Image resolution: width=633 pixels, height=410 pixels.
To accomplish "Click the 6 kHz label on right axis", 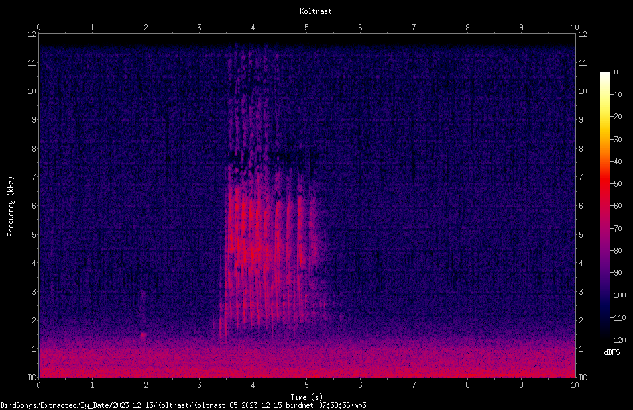I will coord(581,205).
